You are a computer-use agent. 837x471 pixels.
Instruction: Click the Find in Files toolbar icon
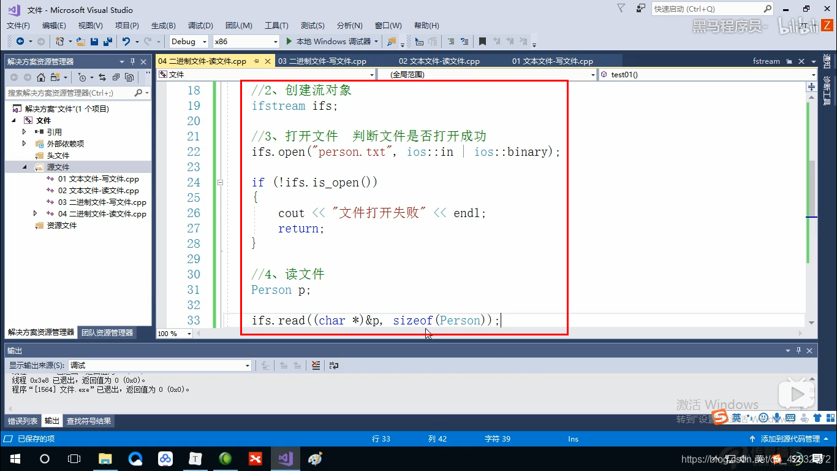391,41
